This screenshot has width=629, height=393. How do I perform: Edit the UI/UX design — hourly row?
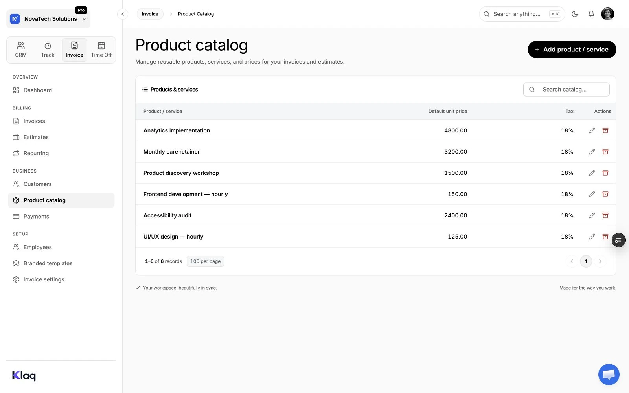point(592,237)
